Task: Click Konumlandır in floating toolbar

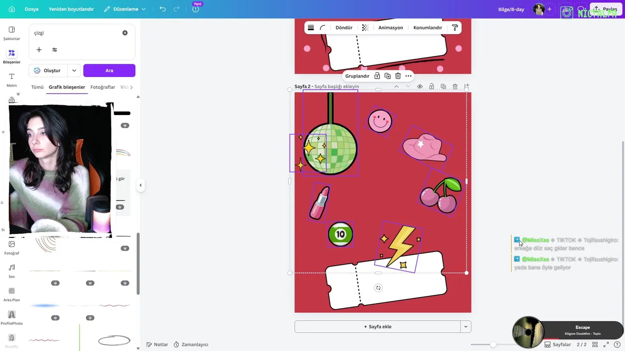Action: pos(428,28)
